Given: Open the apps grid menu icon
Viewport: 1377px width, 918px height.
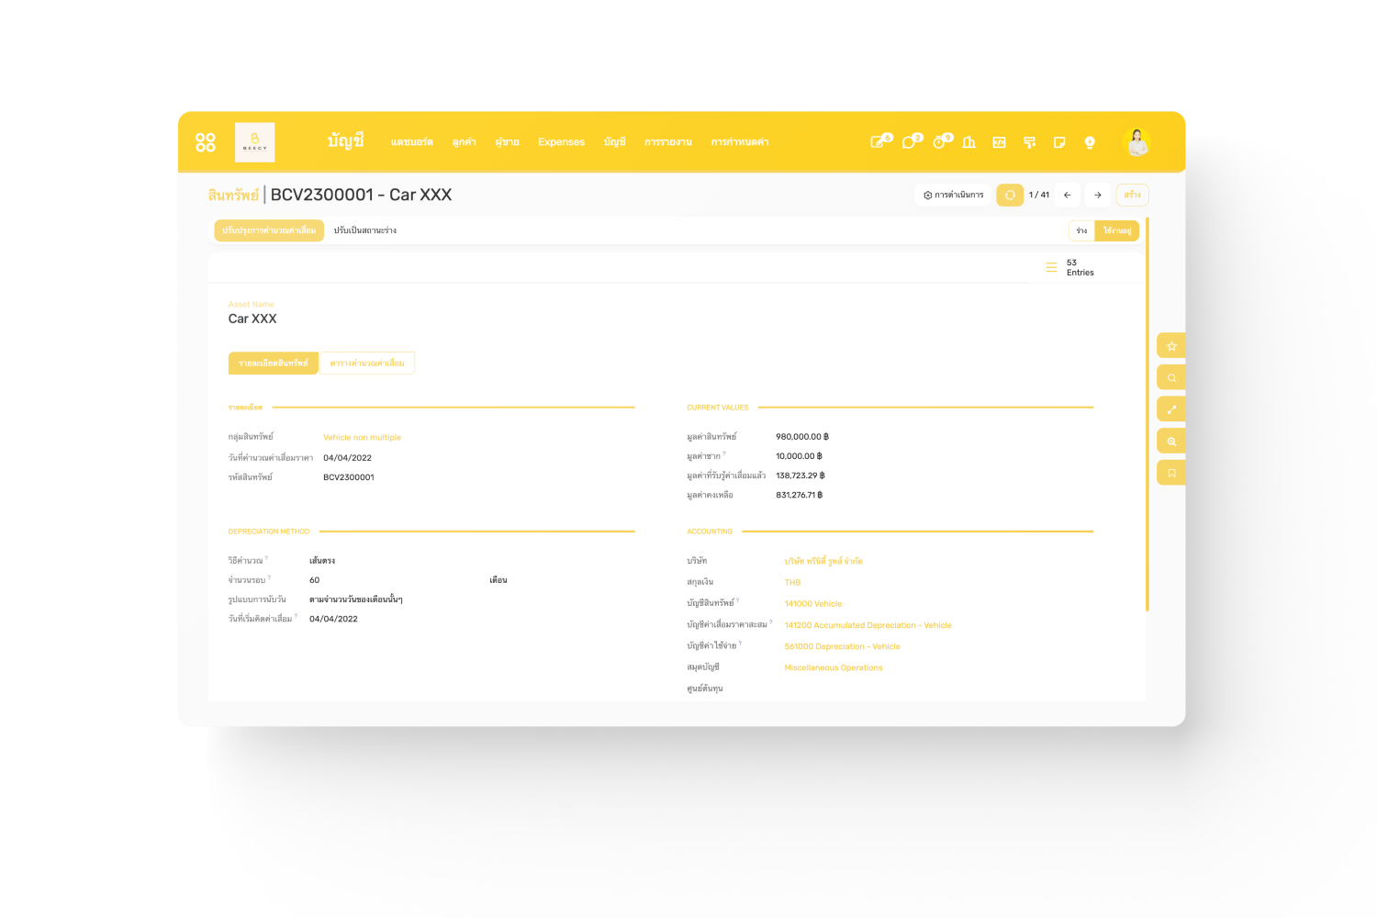Looking at the screenshot, I should pos(206,142).
